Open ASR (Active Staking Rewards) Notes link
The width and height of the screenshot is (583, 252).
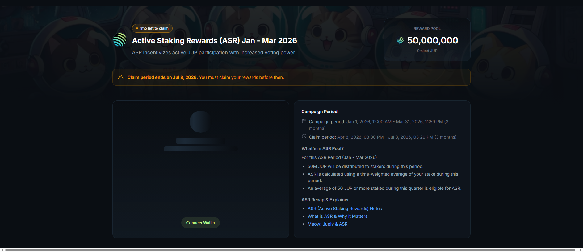(x=345, y=209)
